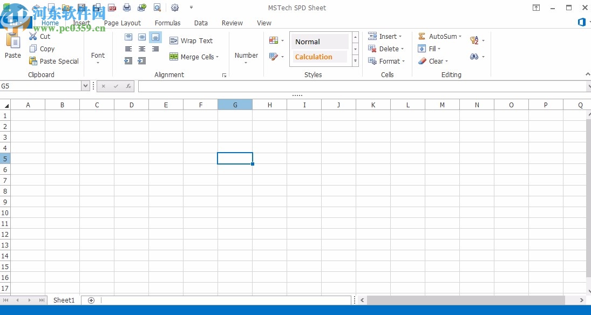Align text to the right

[155, 49]
